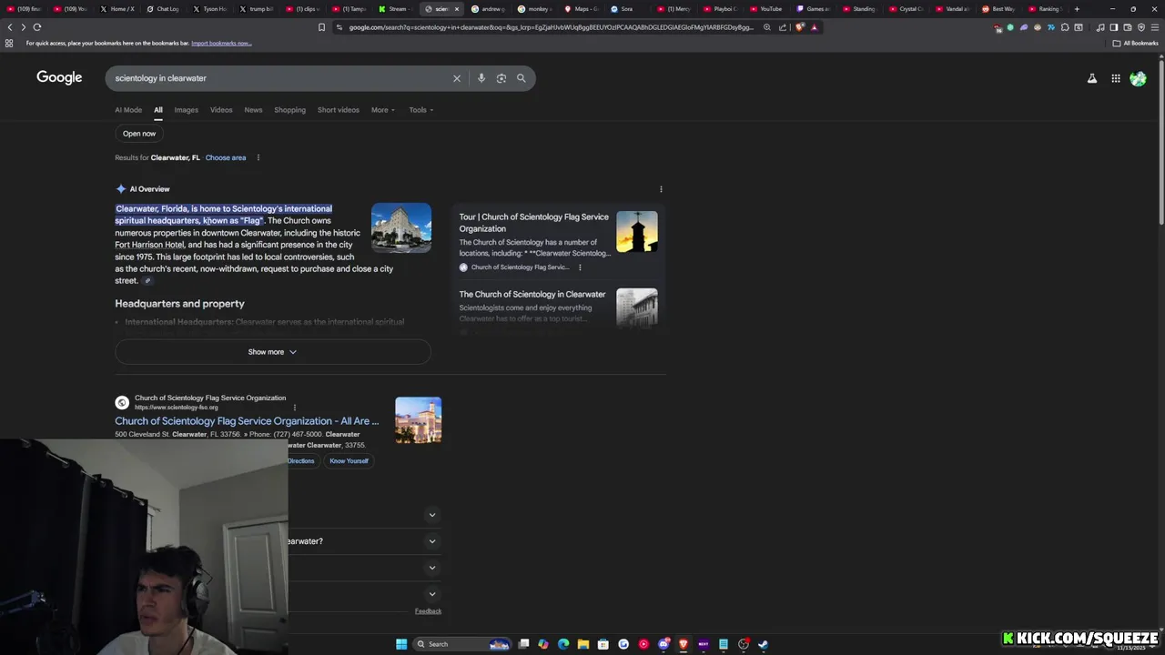Expand AI Overview with Show more
1165x655 pixels.
tap(273, 352)
